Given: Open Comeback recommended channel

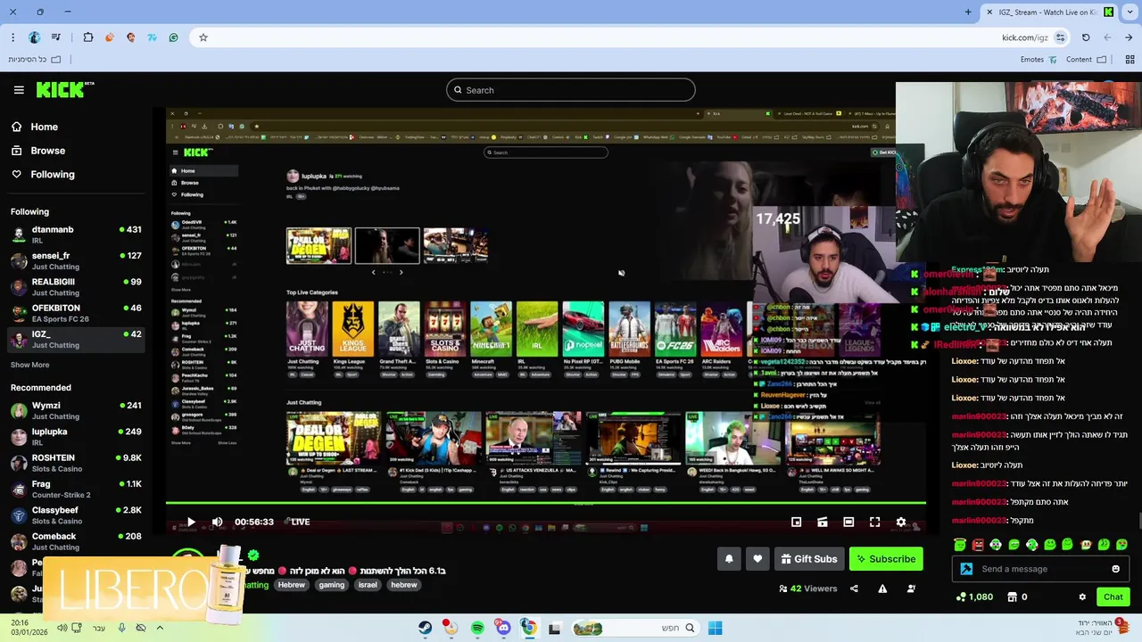Looking at the screenshot, I should click(76, 541).
